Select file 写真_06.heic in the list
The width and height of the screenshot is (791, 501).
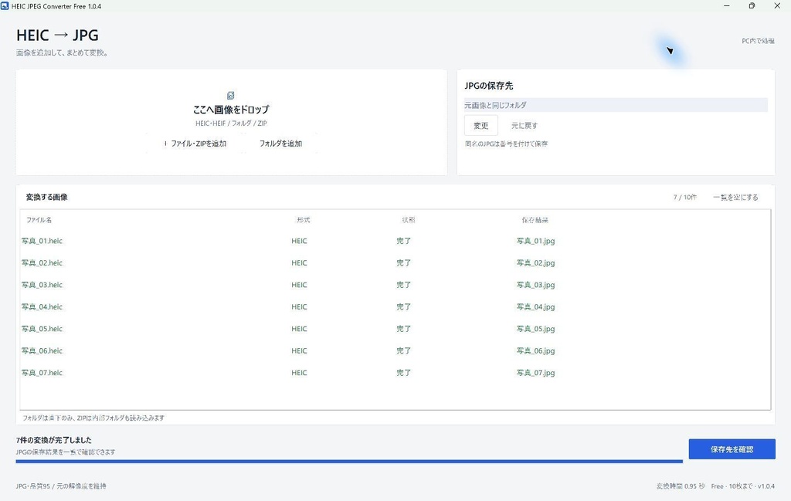[x=42, y=350]
